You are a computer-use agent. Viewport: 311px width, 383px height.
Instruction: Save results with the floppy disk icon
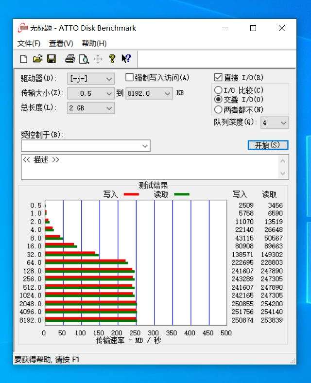tap(52, 59)
